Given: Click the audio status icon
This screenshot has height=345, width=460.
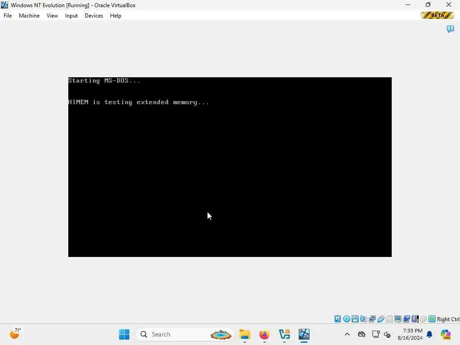Looking at the screenshot, I should point(363,319).
